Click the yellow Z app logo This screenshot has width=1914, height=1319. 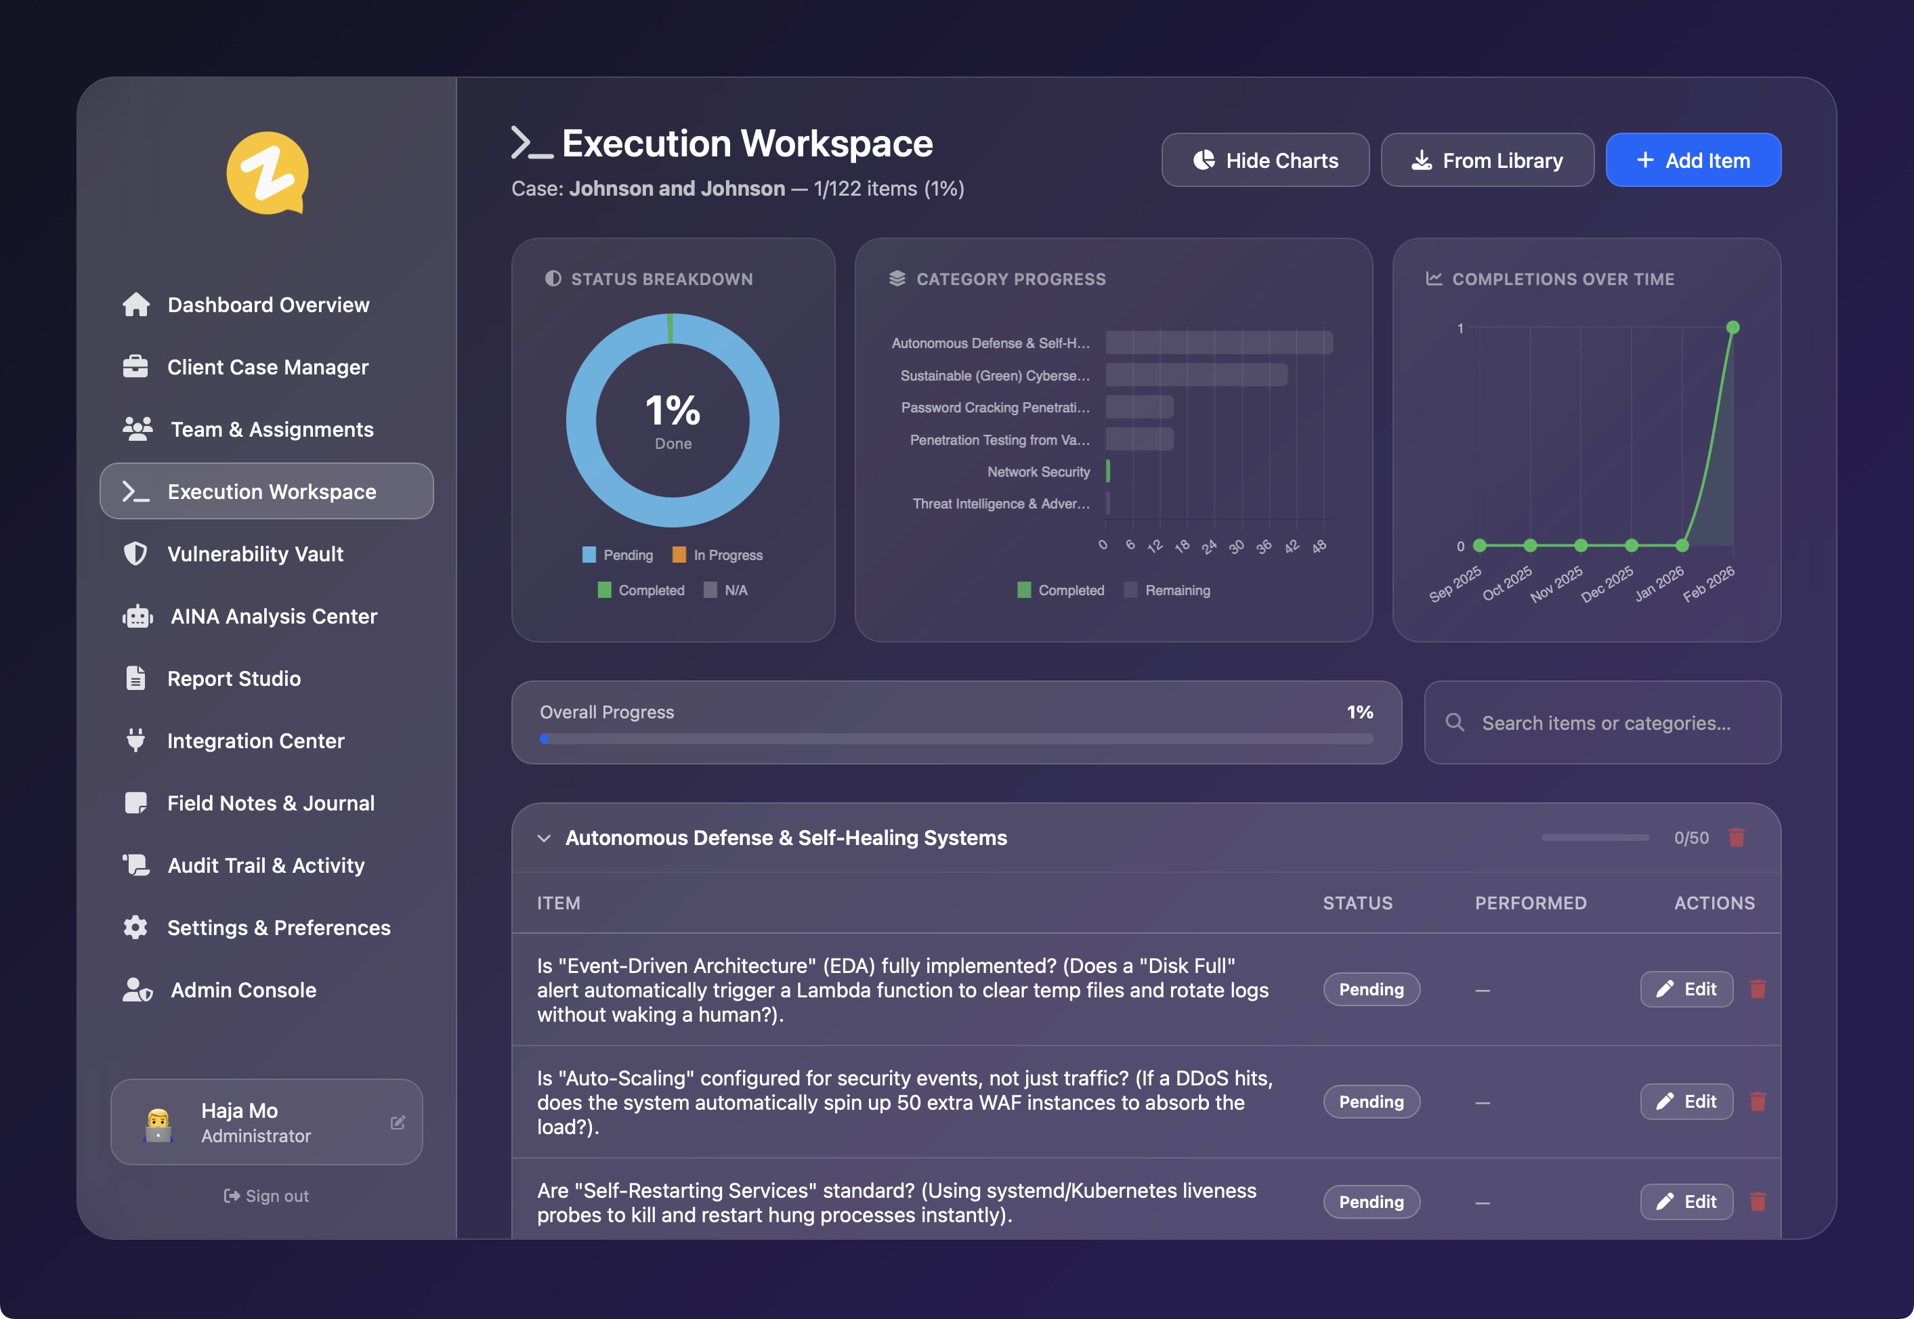click(x=267, y=173)
